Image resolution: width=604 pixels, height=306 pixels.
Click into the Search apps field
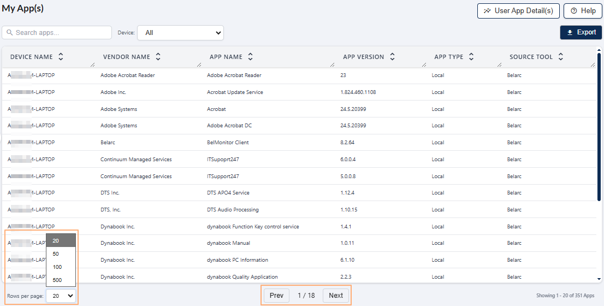[x=61, y=33]
